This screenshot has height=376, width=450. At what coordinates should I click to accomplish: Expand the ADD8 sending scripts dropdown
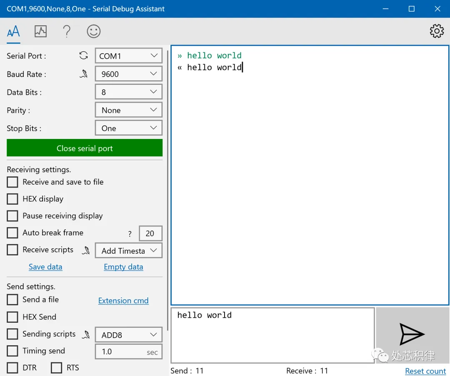[128, 335]
